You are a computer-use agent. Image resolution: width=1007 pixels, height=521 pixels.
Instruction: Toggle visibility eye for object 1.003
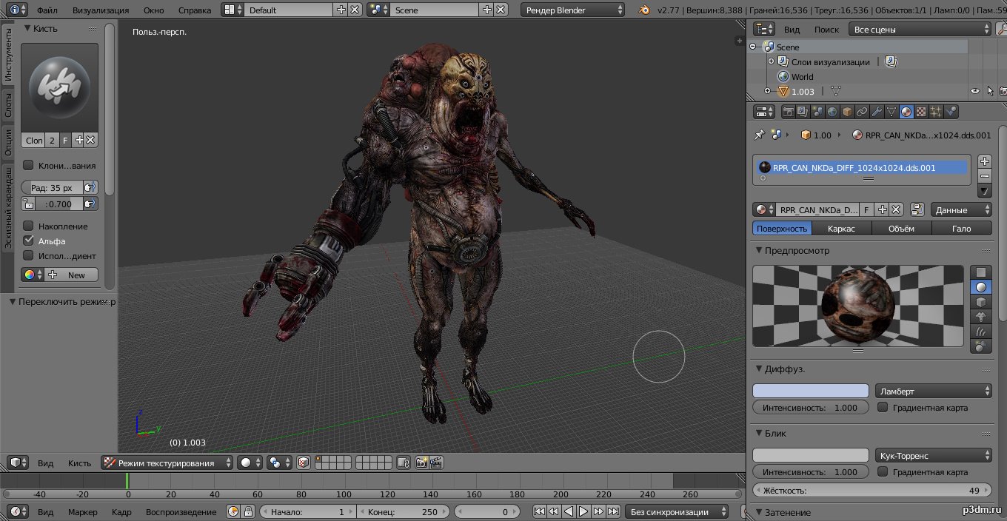(975, 91)
